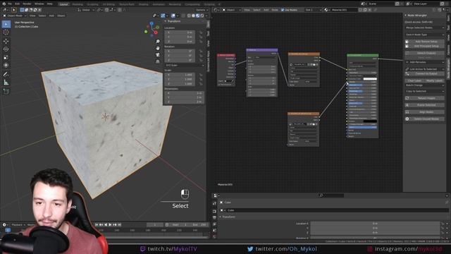
Task: Click Add Texture Setup icon in Node Wrangler
Action: click(407, 42)
